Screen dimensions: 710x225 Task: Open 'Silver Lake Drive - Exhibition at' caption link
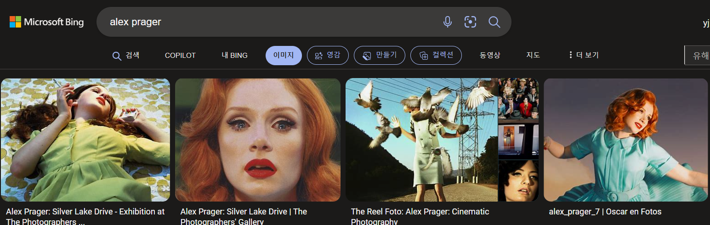85,216
